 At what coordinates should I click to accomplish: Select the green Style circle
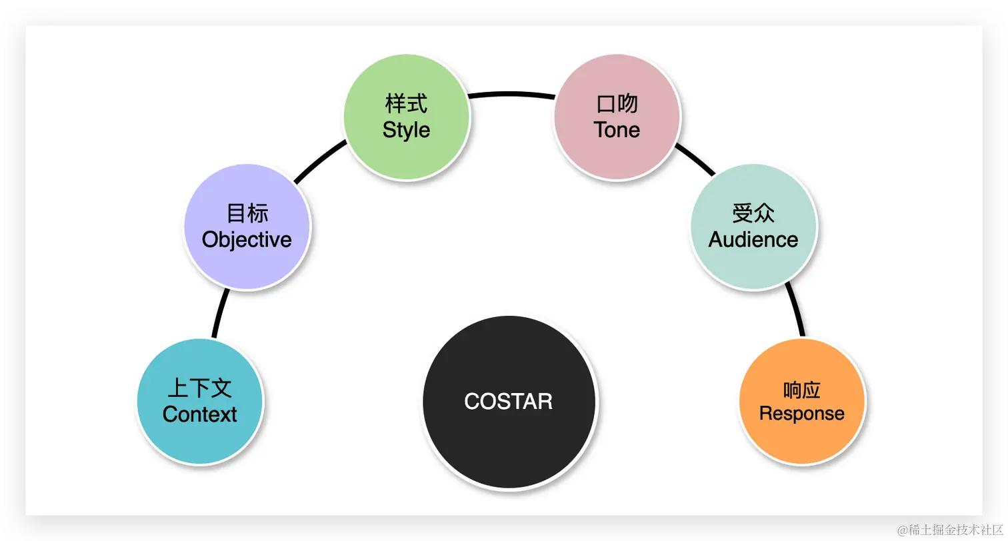click(x=407, y=117)
